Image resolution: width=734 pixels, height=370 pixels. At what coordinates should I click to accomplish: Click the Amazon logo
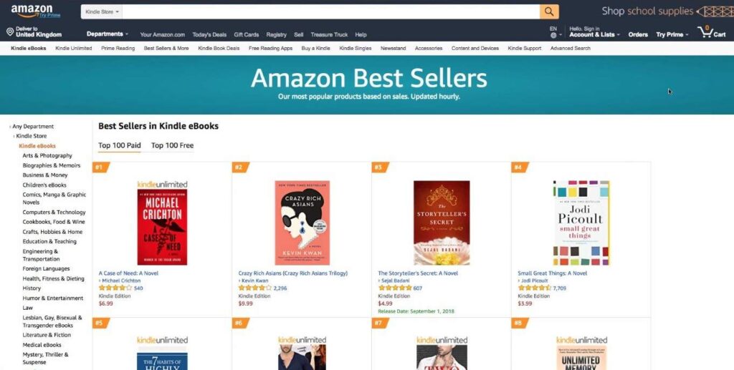(32, 10)
